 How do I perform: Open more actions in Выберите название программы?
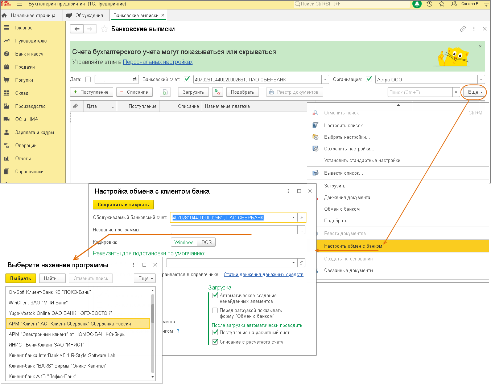coord(133,265)
